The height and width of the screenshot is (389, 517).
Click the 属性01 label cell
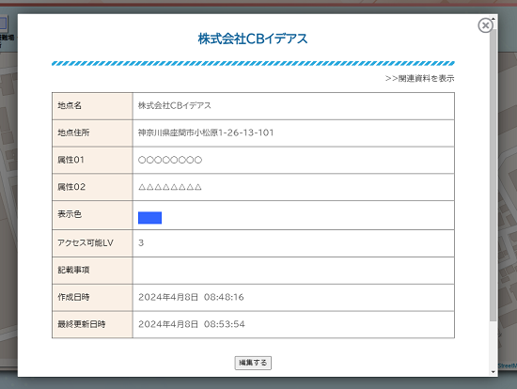coord(92,160)
